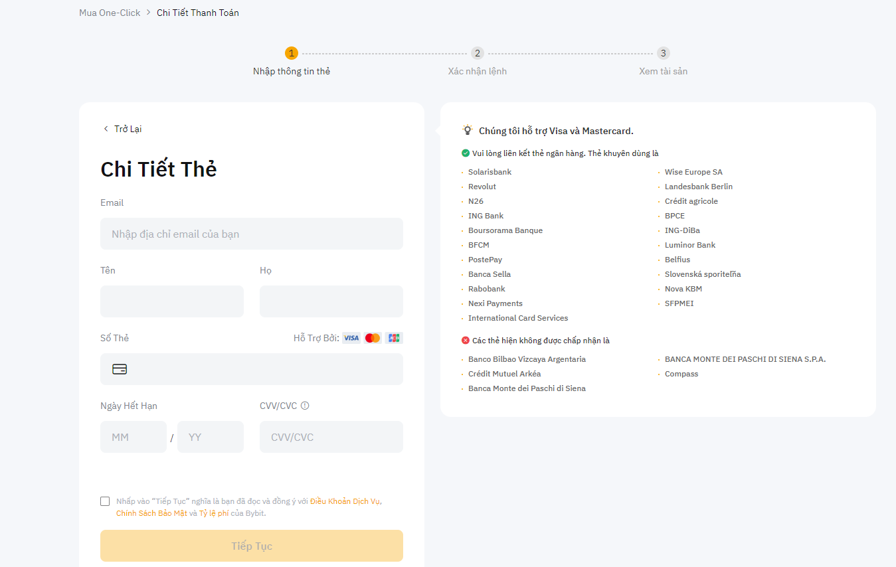This screenshot has height=567, width=896.
Task: Focus the email address input field
Action: [252, 234]
